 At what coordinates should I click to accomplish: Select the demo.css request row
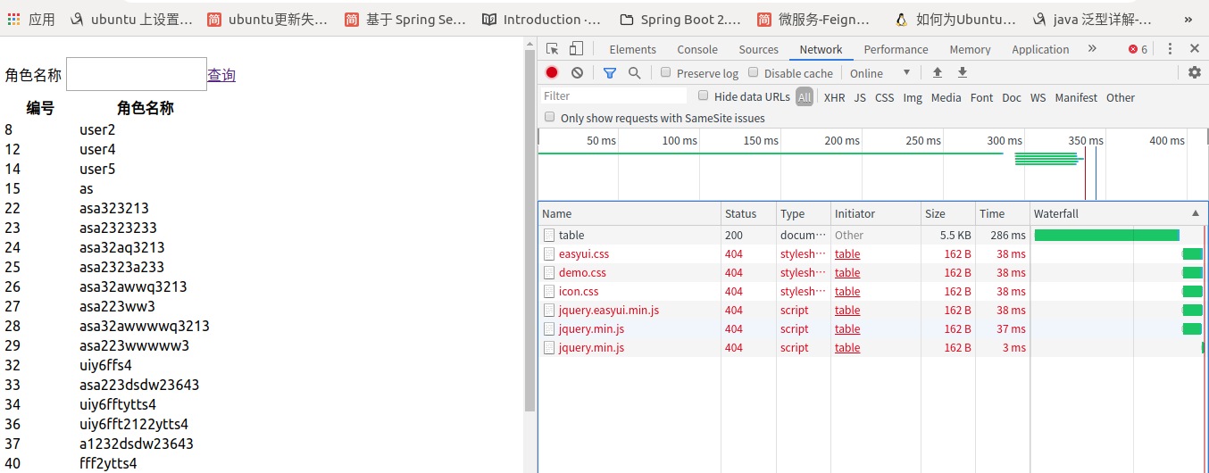(x=872, y=272)
